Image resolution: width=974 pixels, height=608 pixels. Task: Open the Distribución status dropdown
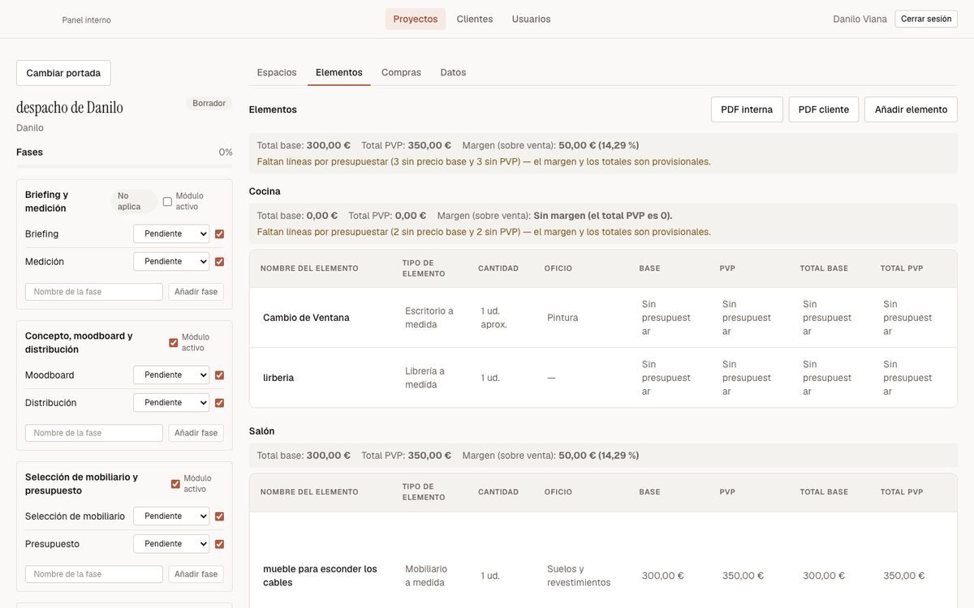(x=171, y=403)
